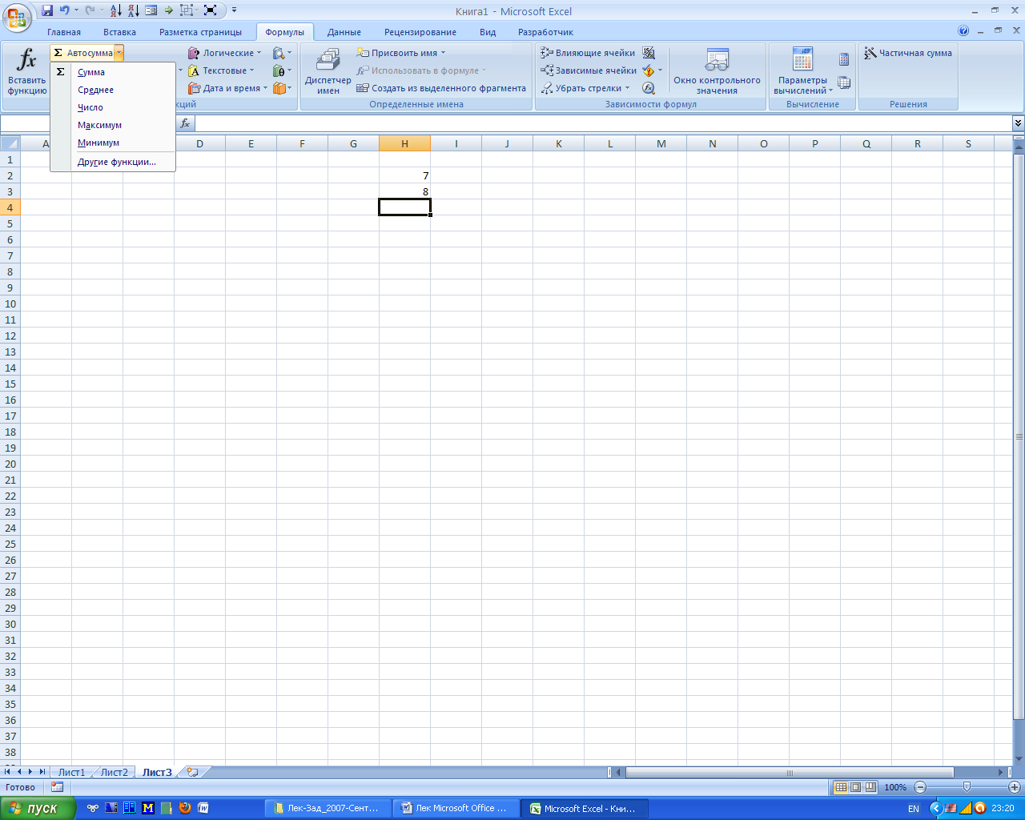
Task: Open the Watch Window (Окно контрольного значения)
Action: [x=717, y=72]
